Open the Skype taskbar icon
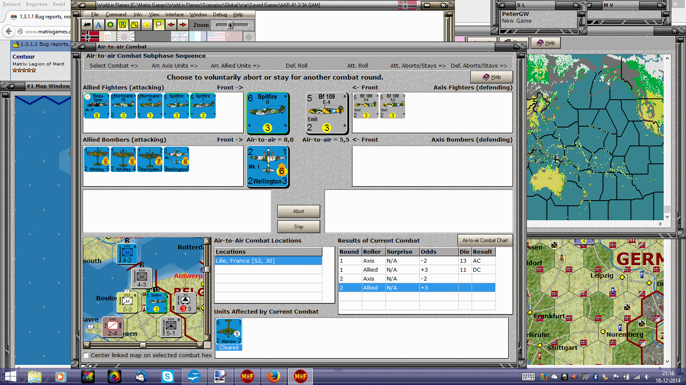This screenshot has width=686, height=385. (167, 376)
